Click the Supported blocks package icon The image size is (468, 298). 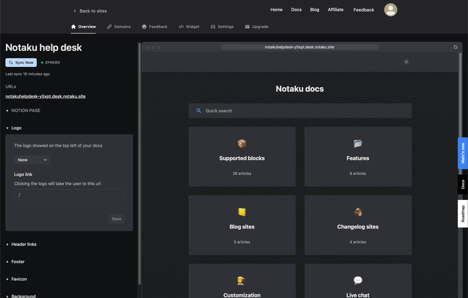[242, 143]
